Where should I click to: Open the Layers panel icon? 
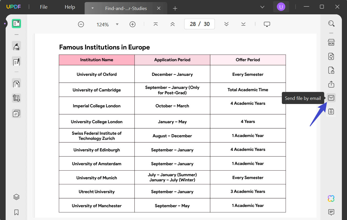(x=16, y=197)
